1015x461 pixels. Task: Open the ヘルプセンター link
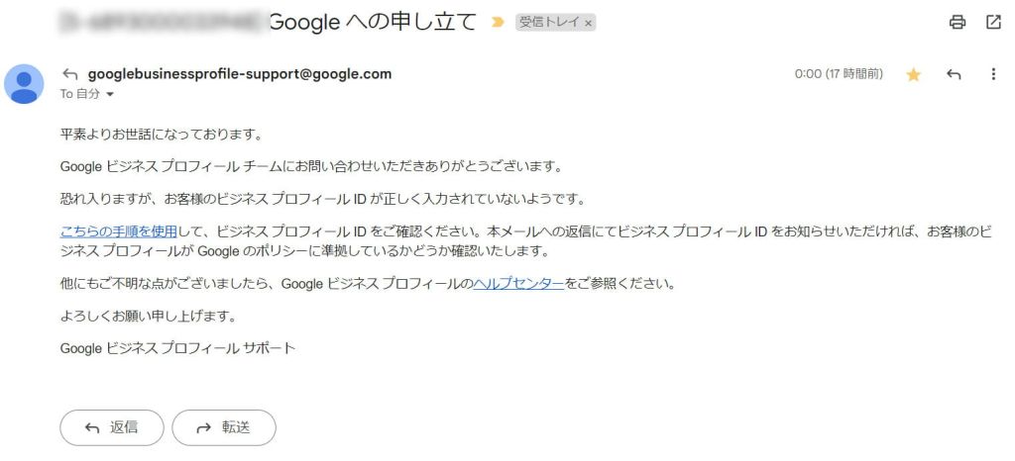tap(518, 284)
